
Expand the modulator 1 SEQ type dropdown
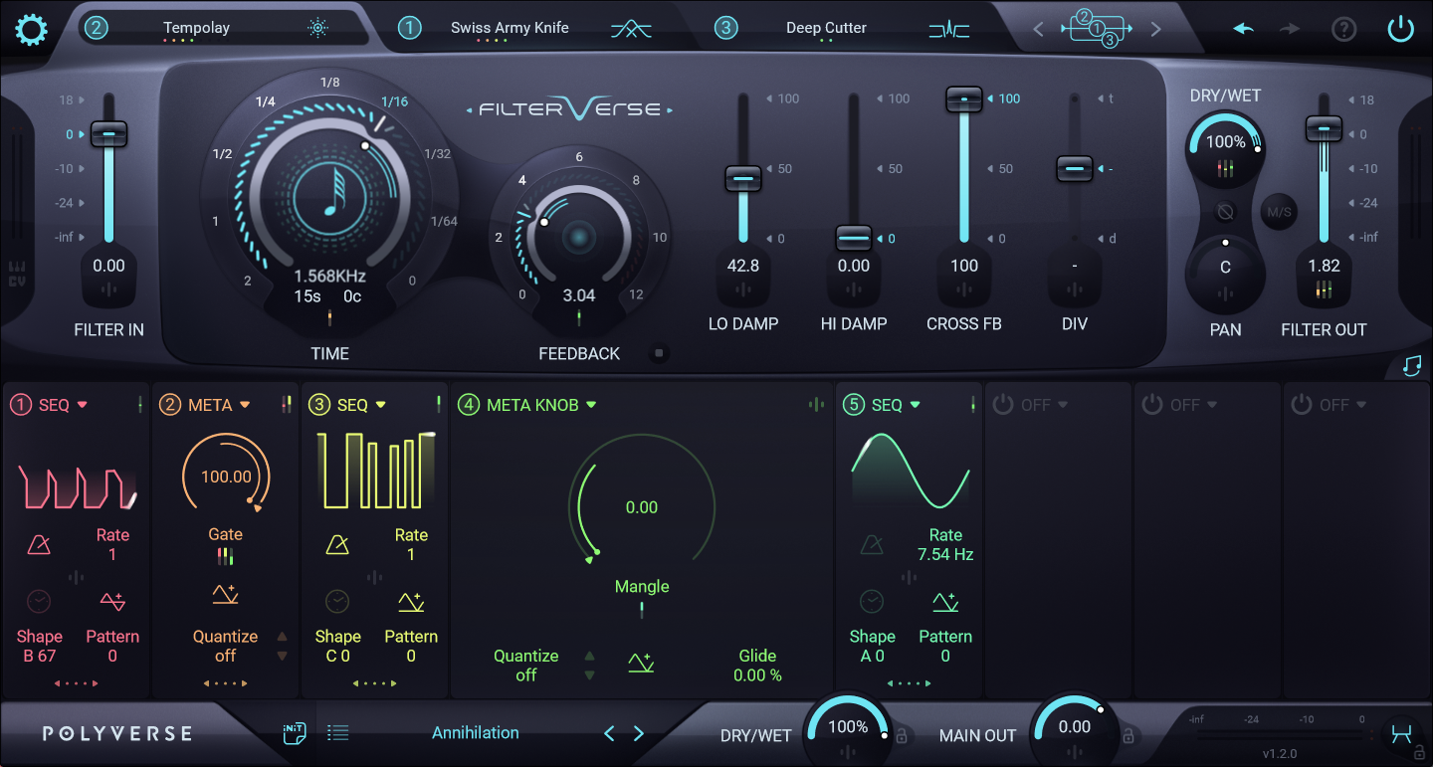(83, 405)
